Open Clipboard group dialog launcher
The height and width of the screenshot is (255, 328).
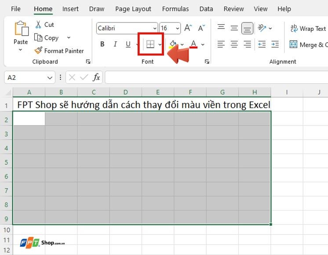tap(88, 61)
